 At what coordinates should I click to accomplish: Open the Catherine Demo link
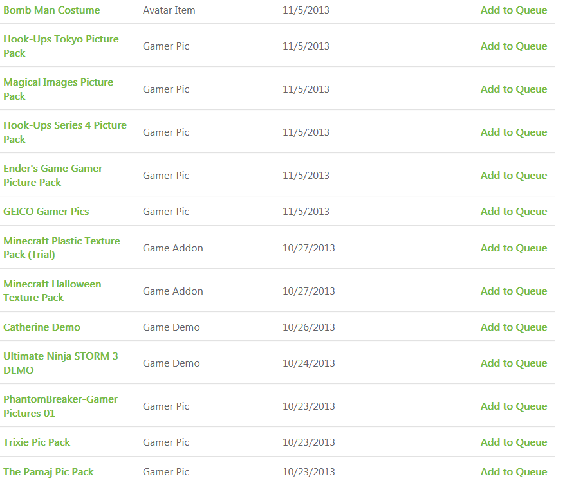[x=42, y=327]
